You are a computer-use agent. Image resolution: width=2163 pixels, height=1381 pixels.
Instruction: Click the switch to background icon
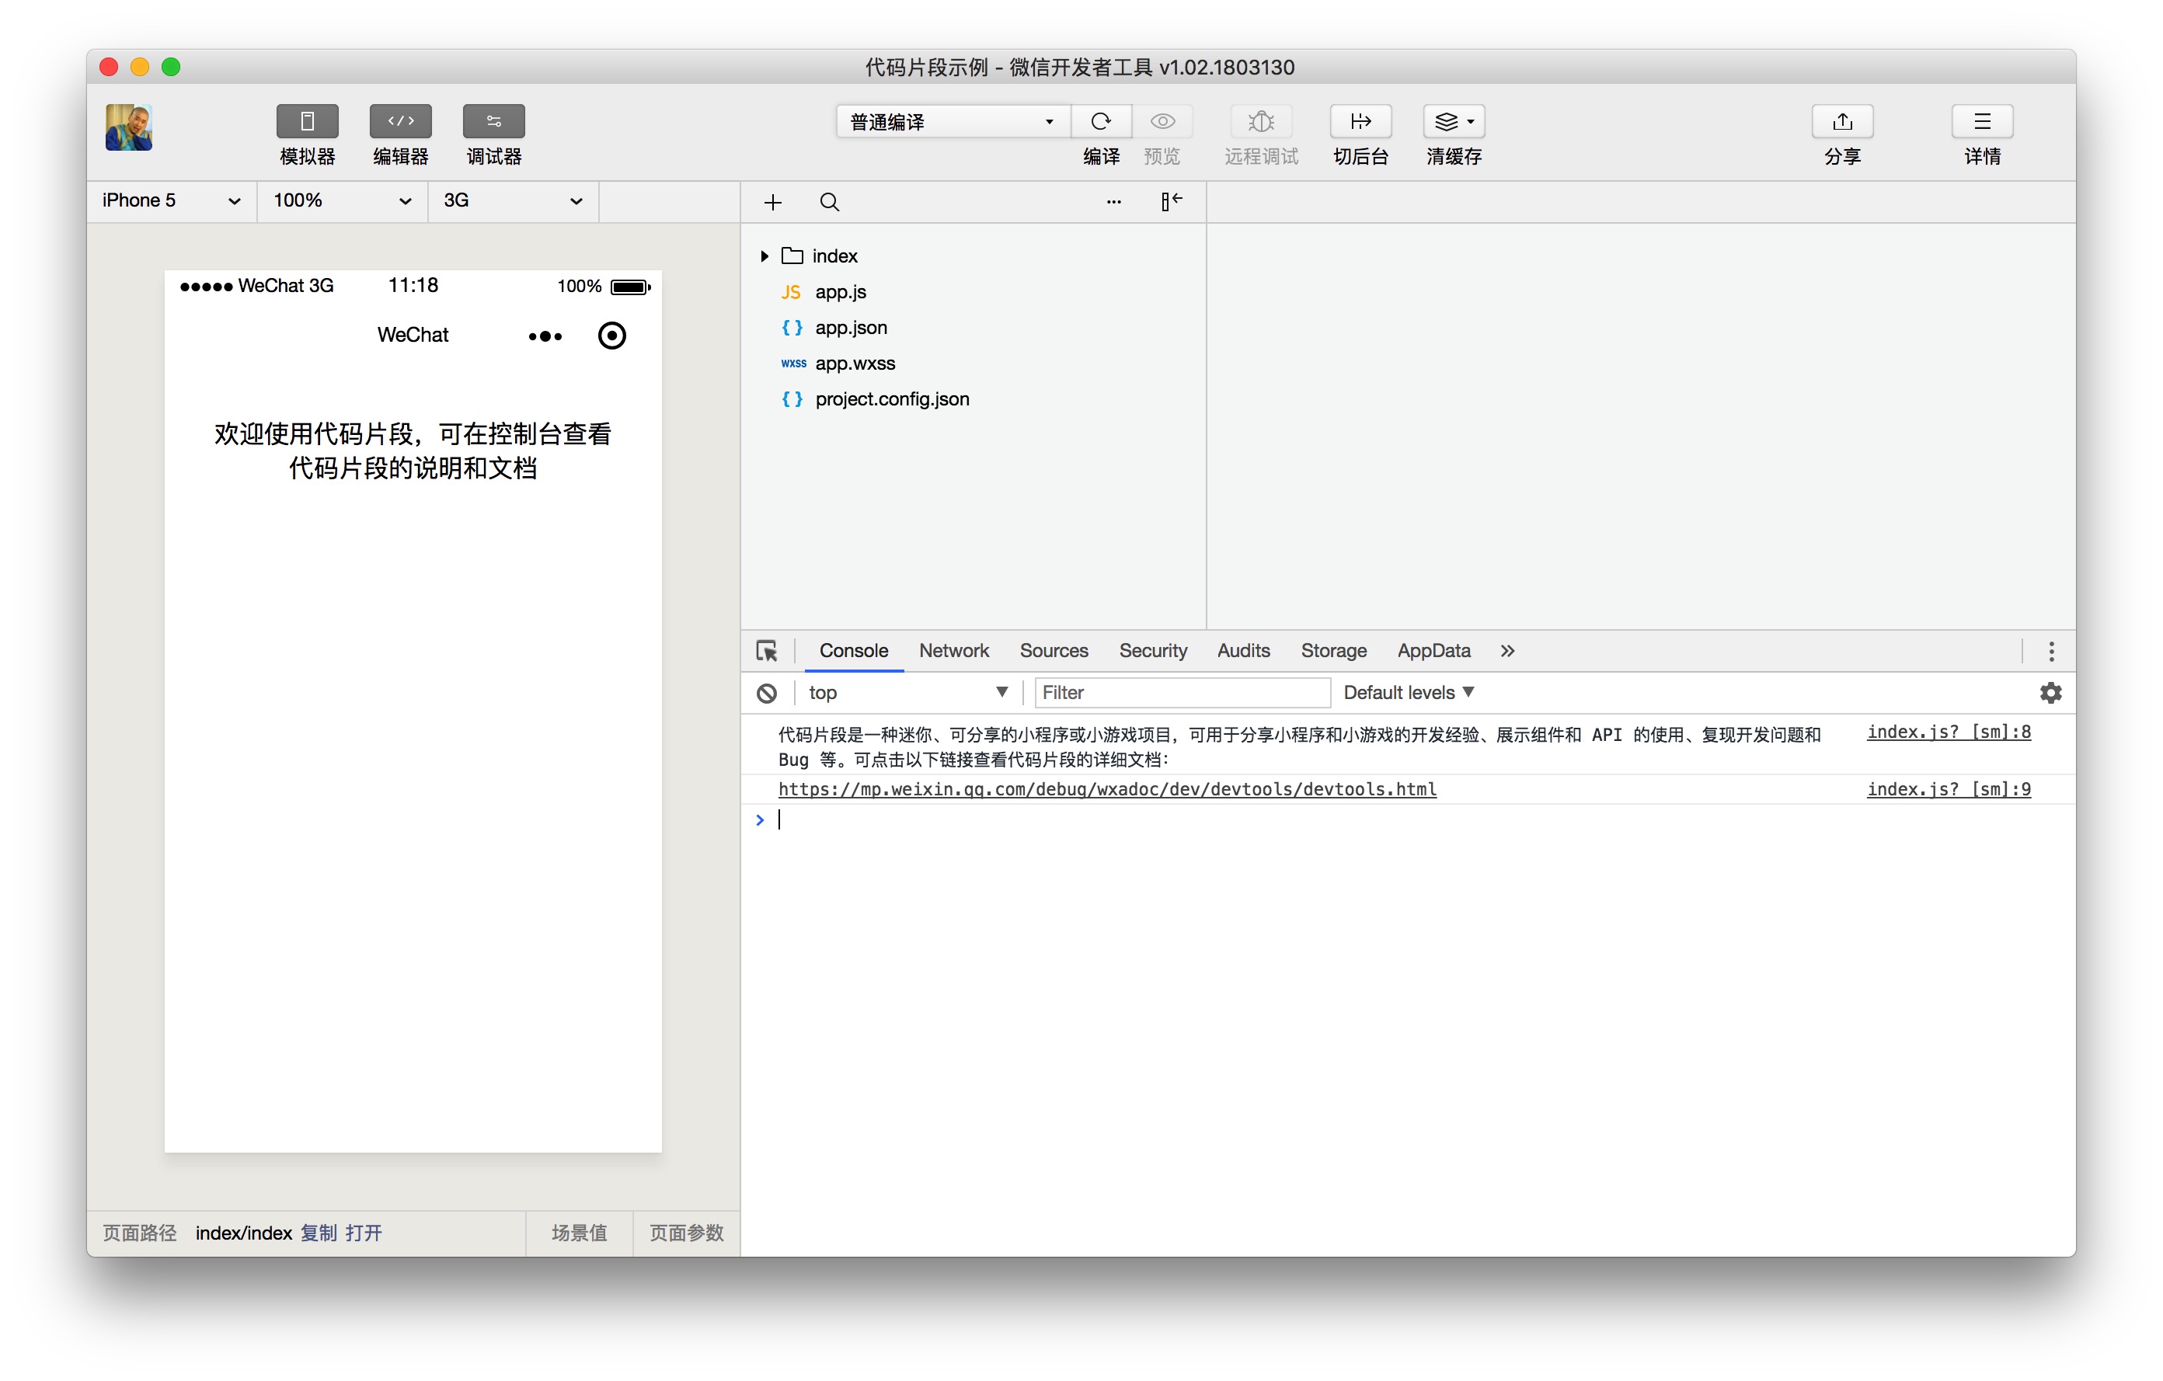(x=1360, y=121)
